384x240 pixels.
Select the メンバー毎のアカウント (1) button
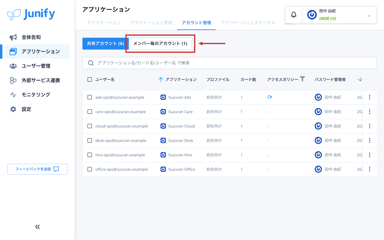[160, 43]
